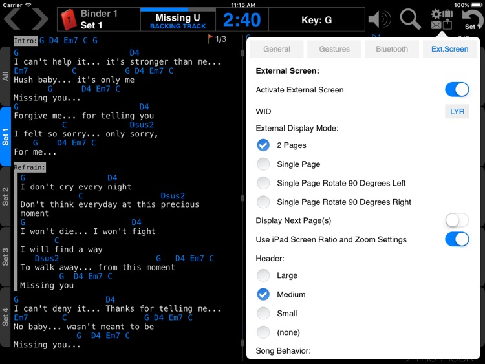Tap the Binder 1 Set 1 label
Image resolution: width=485 pixels, height=364 pixels.
pyautogui.click(x=99, y=19)
